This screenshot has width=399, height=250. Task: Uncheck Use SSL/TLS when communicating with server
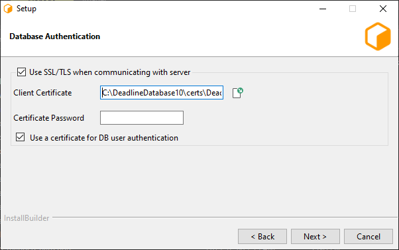[21, 72]
